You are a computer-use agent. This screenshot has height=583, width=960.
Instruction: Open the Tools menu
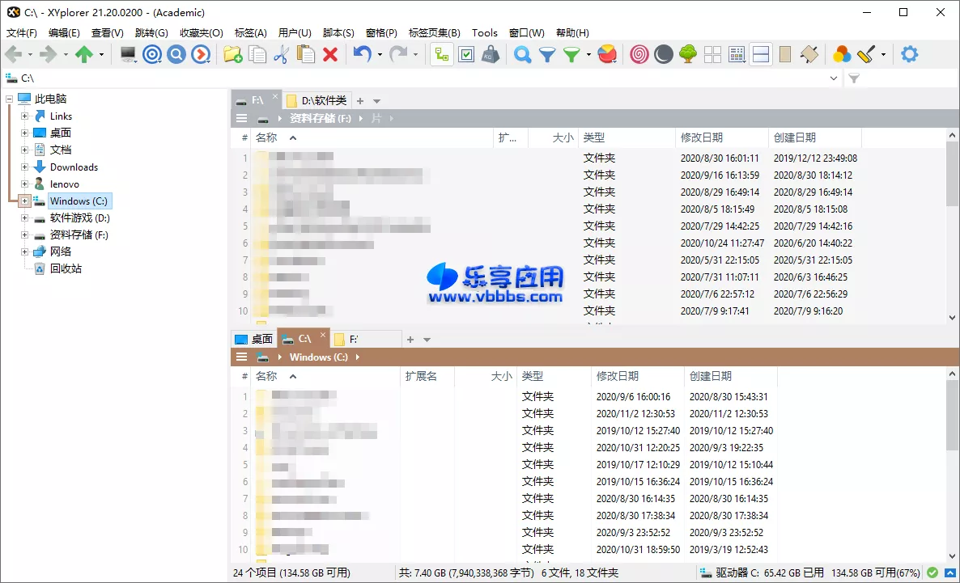[x=484, y=33]
